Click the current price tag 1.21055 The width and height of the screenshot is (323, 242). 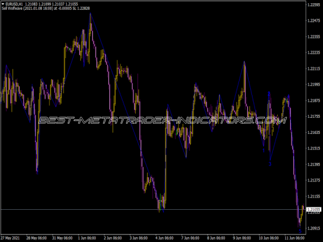pos(313,209)
